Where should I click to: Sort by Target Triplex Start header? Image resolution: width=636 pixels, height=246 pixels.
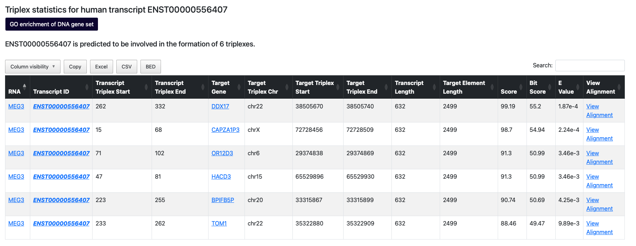pyautogui.click(x=318, y=87)
